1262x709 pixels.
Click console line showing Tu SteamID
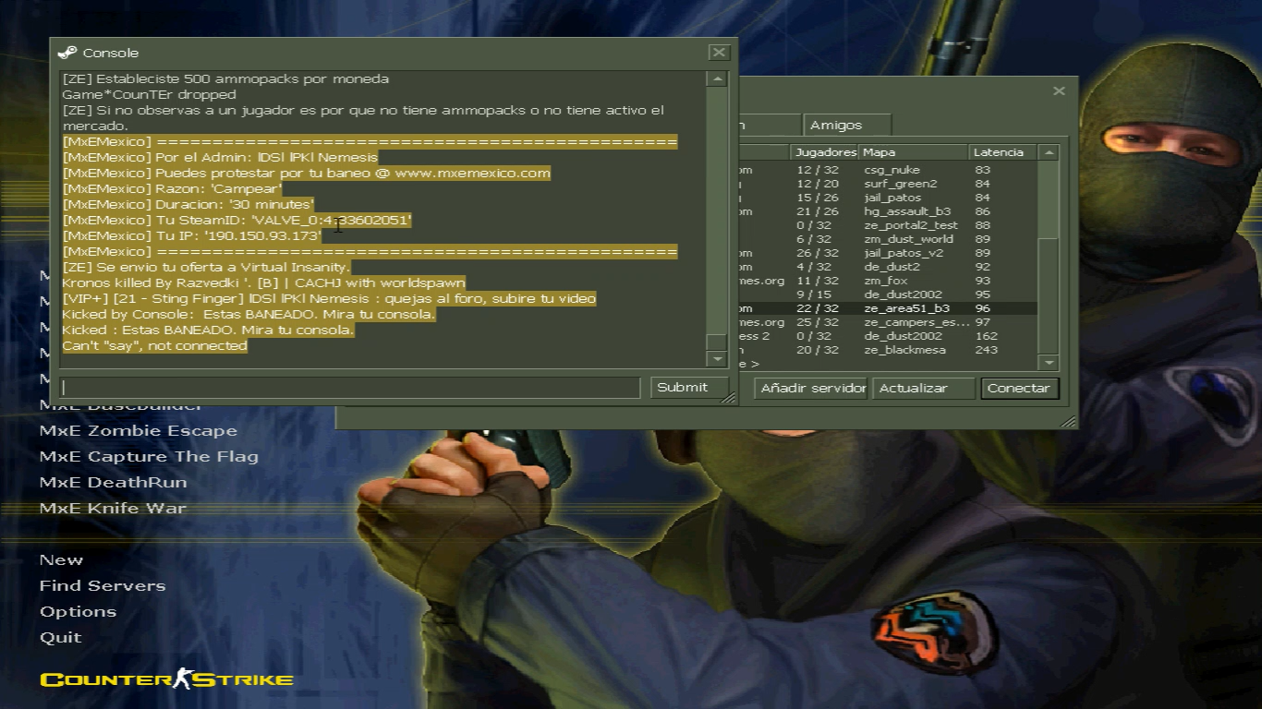[x=237, y=220]
